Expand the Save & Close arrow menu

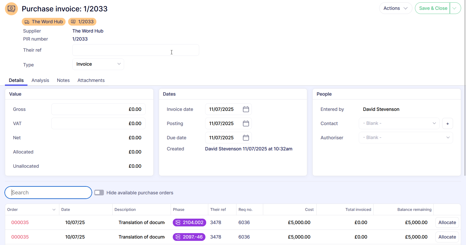click(455, 8)
